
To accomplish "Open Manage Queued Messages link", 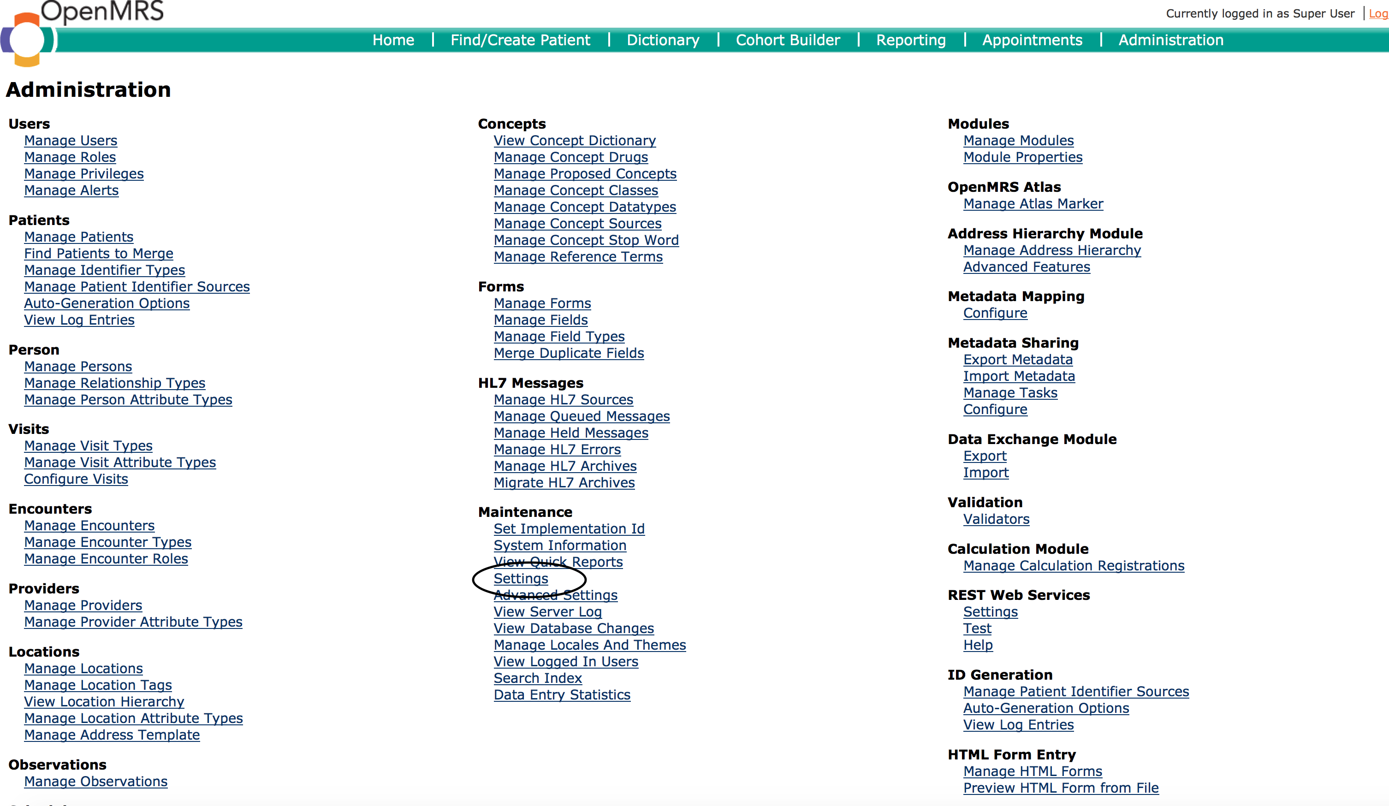I will click(x=582, y=416).
